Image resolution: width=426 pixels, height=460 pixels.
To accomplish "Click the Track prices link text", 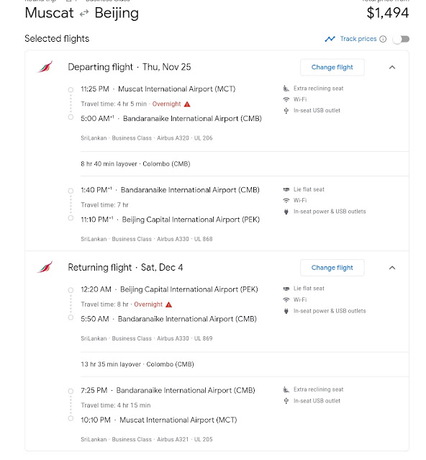I will (358, 39).
